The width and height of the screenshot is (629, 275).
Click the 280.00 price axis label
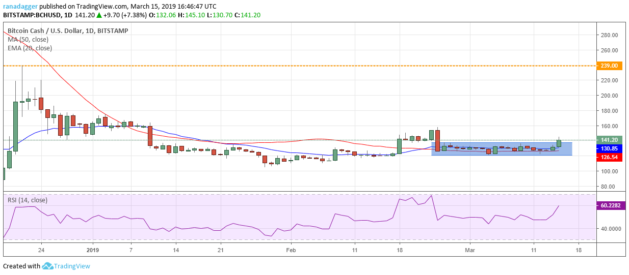[609, 35]
